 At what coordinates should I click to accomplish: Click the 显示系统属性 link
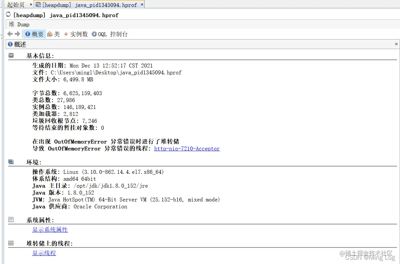coord(50,229)
